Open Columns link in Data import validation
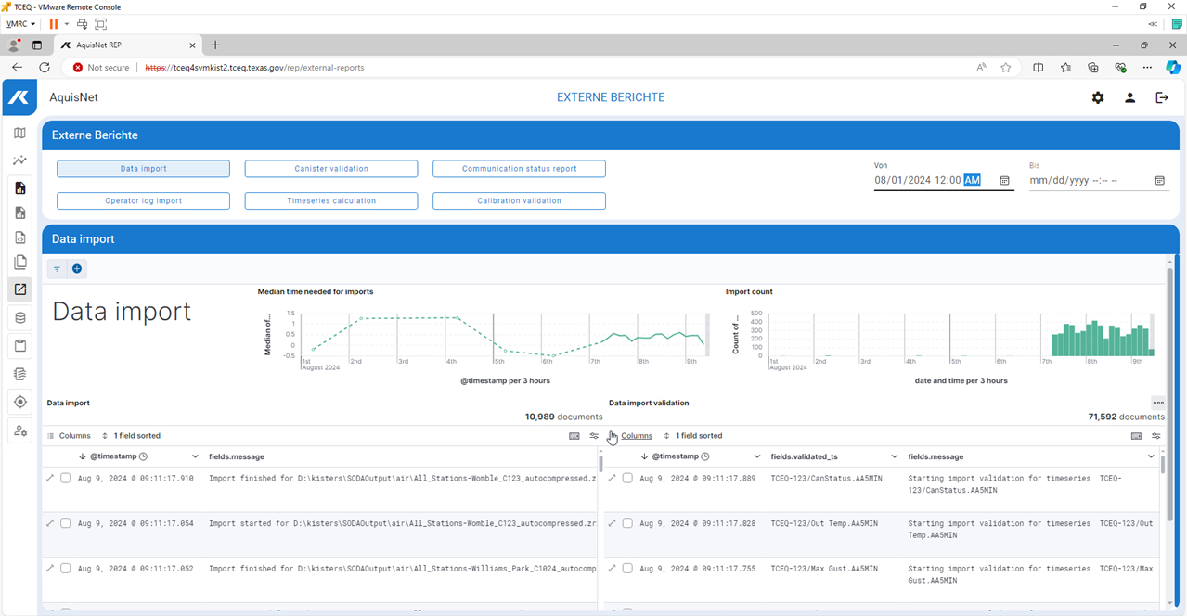Viewport: 1187px width, 616px height. pos(636,436)
